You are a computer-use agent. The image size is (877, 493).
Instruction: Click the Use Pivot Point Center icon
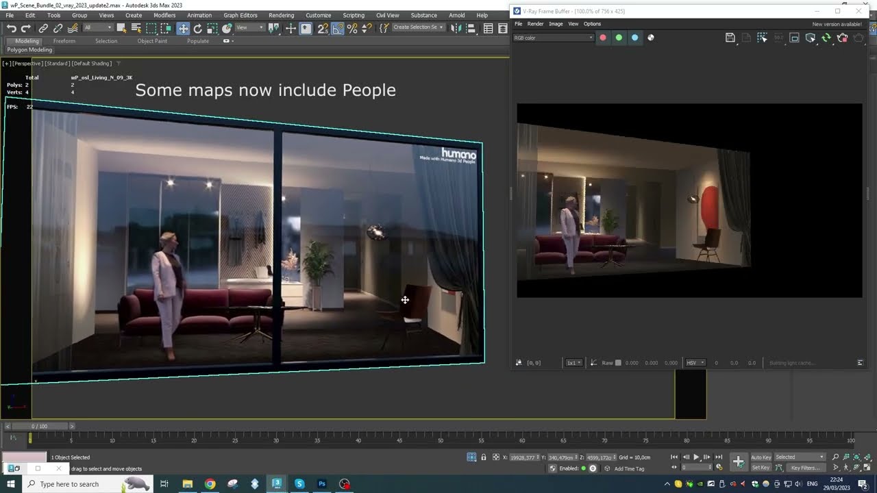(x=274, y=28)
